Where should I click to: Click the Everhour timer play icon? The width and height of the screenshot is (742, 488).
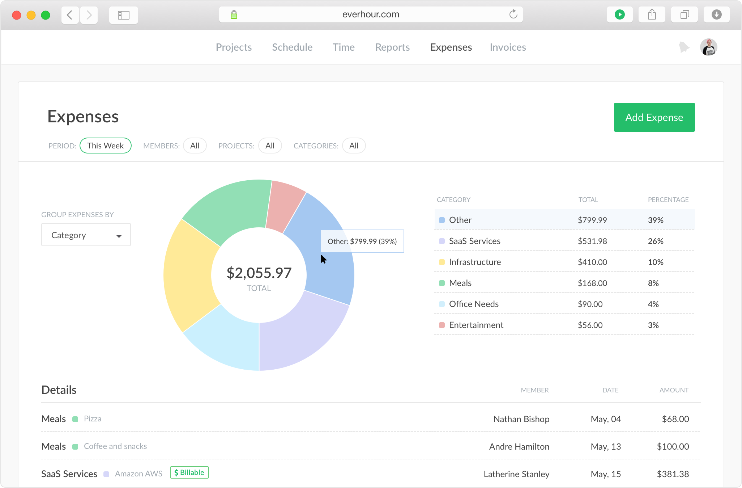(619, 14)
